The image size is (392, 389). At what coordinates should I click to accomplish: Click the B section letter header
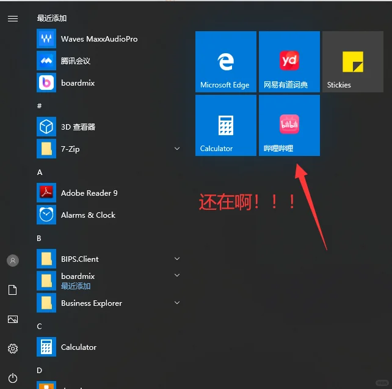coord(39,238)
